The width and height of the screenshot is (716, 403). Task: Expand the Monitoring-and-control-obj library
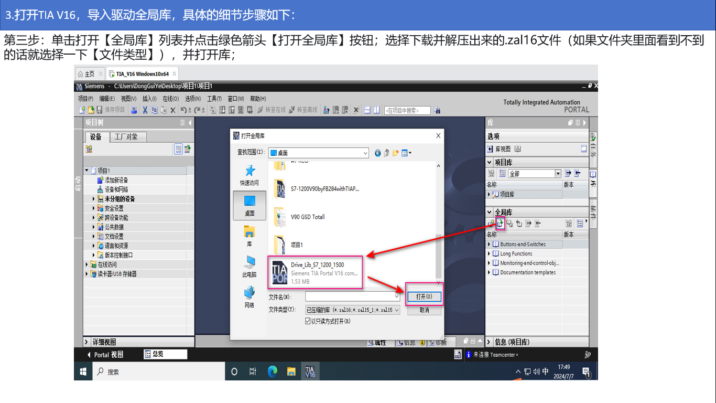(490, 263)
